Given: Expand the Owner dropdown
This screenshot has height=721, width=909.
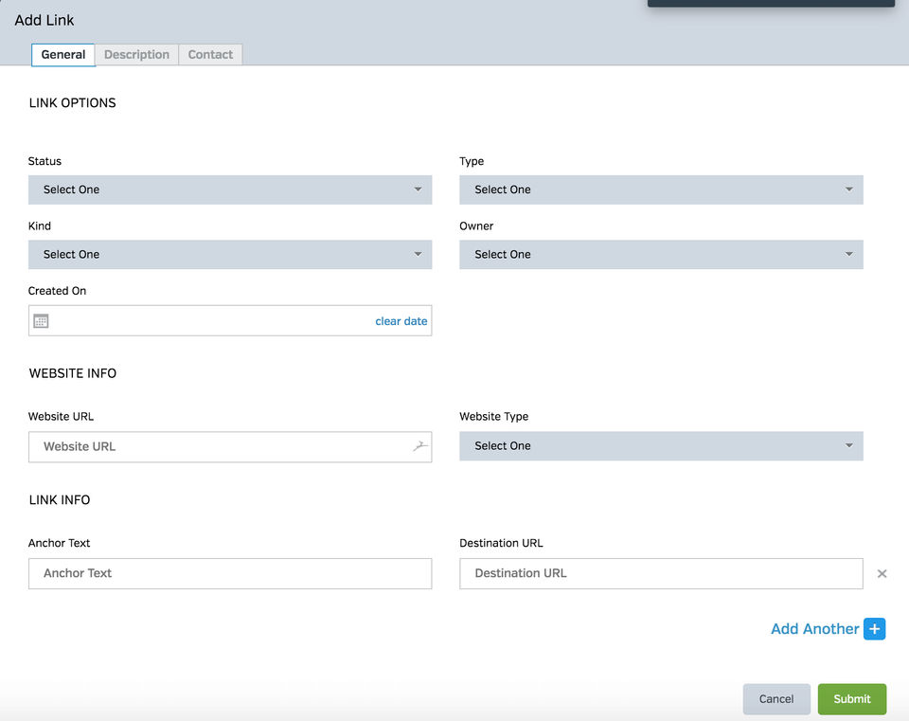Looking at the screenshot, I should click(661, 254).
